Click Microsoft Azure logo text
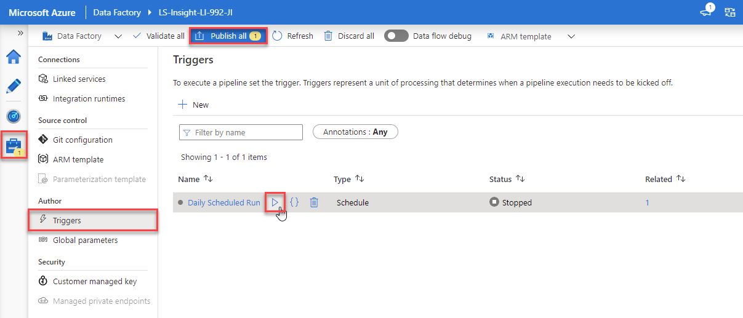The height and width of the screenshot is (318, 743). (x=42, y=12)
